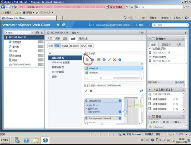Open Administrator@VSPHERE.LOCAL user dropdown
The width and height of the screenshot is (191, 145).
coord(114,25)
